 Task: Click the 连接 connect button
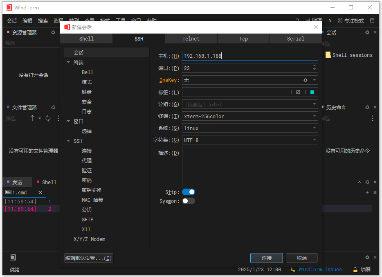pos(266,258)
